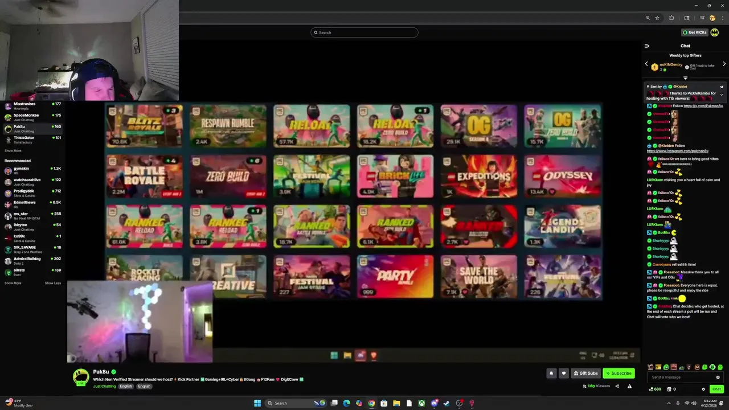The width and height of the screenshot is (729, 410).
Task: Click the browser zoom magnifier icon
Action: click(648, 18)
